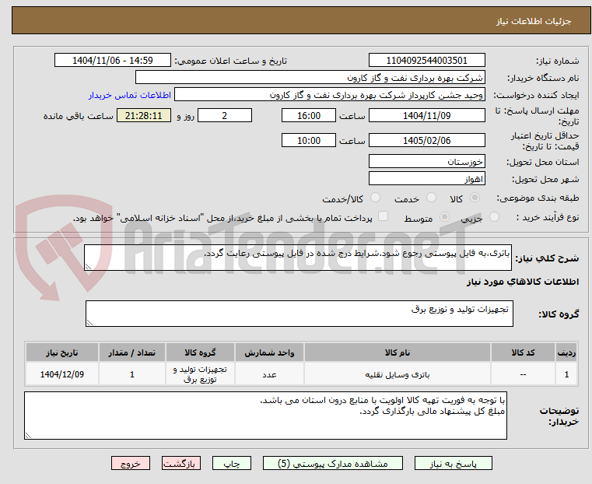Click the days remaining field showing 2
592x484 pixels.
pos(225,115)
